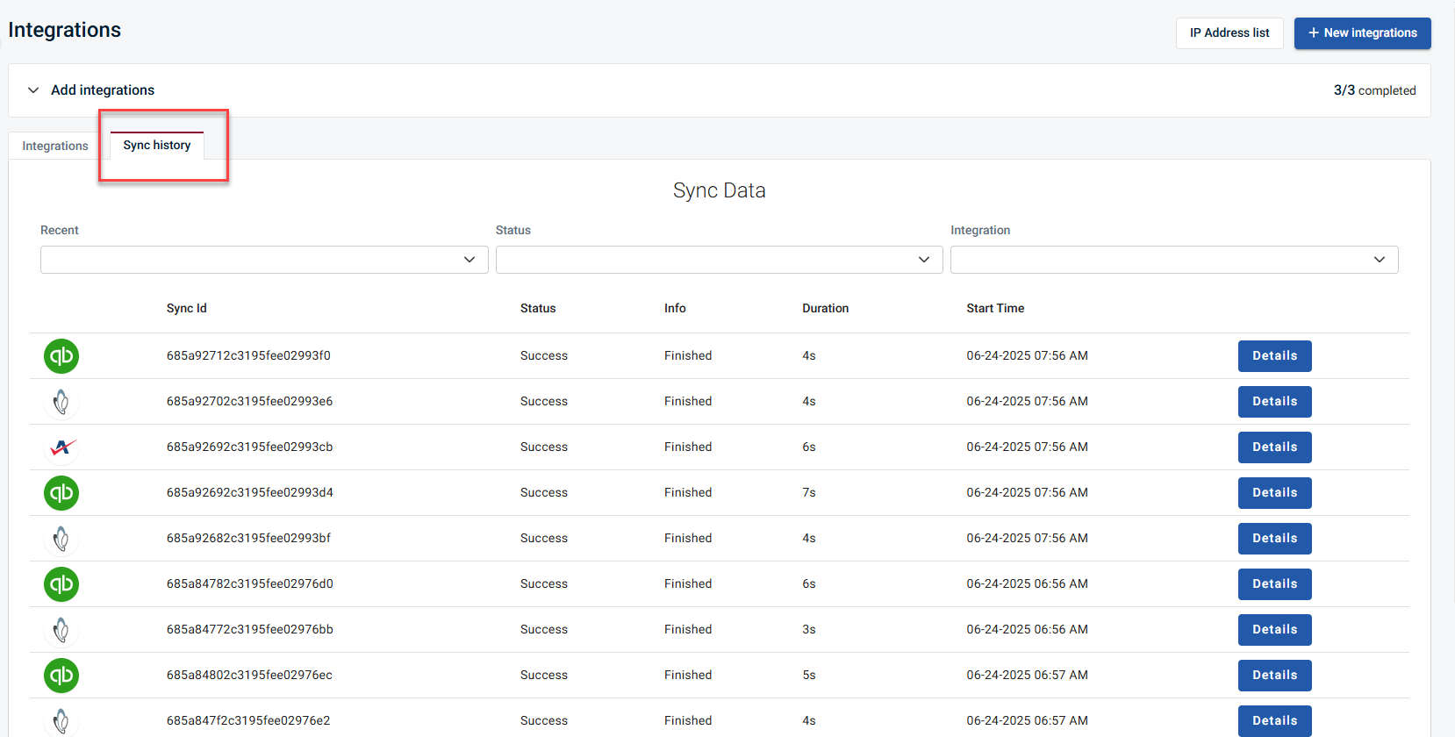Click 7s duration of sync 685a92692c3195fee02993d4
Viewport: 1455px width, 737px height.
point(809,493)
